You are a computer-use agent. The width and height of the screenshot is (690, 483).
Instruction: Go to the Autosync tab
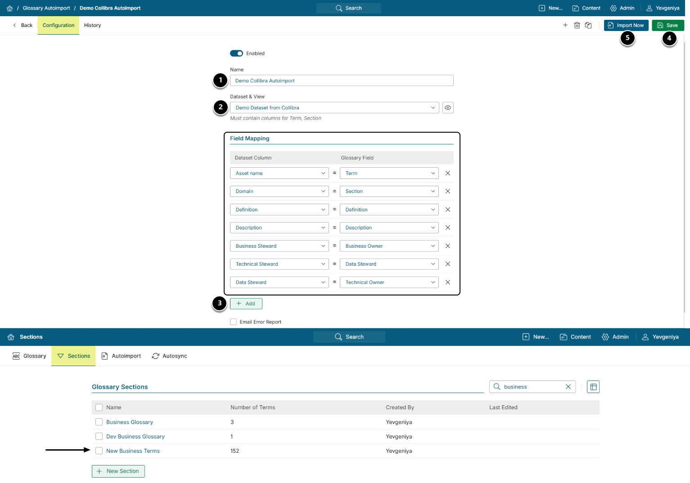point(170,356)
